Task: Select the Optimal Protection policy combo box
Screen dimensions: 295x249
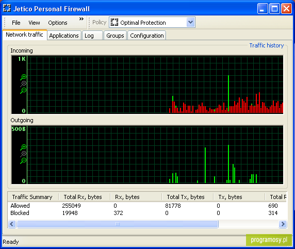Action: [x=152, y=22]
